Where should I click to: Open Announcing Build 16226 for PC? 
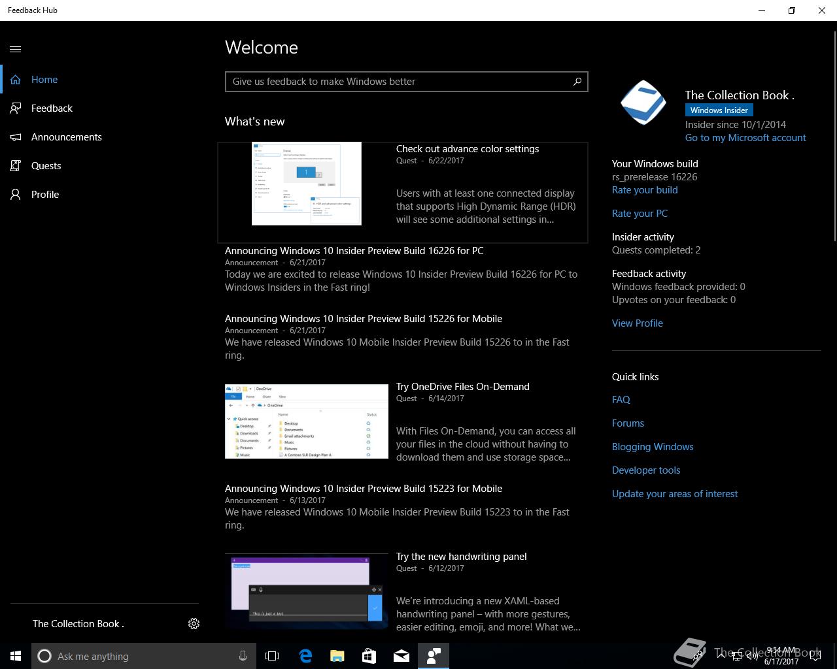pyautogui.click(x=354, y=251)
